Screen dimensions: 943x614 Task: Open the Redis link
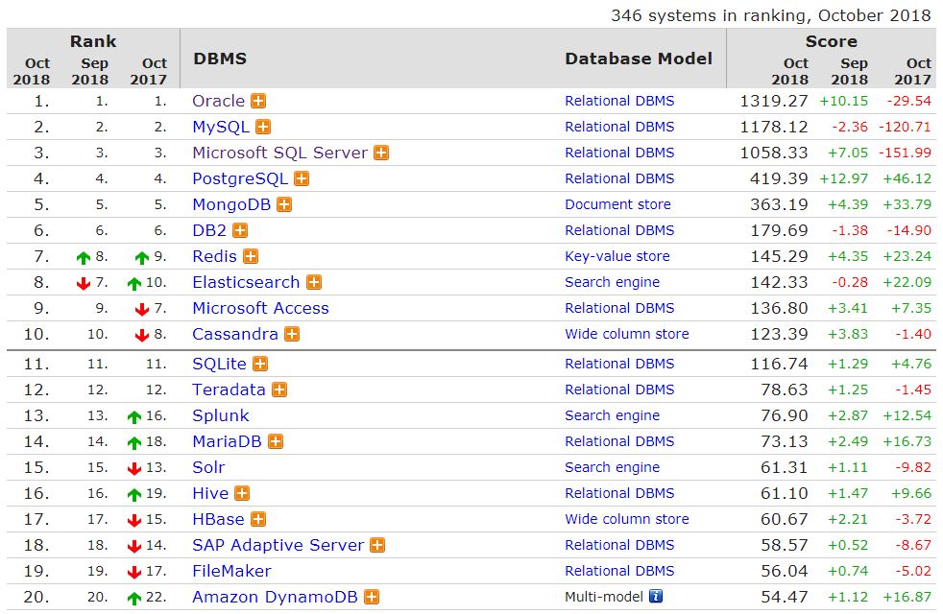tap(215, 256)
